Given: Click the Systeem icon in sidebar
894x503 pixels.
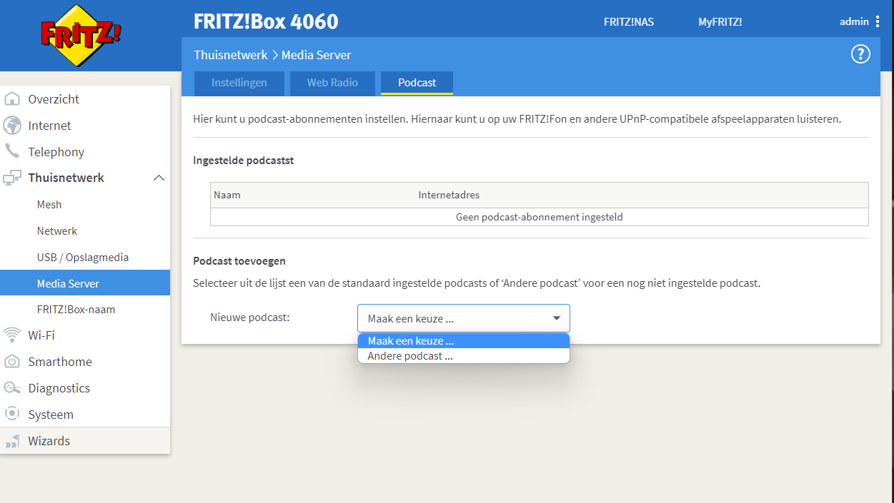Looking at the screenshot, I should 12,415.
